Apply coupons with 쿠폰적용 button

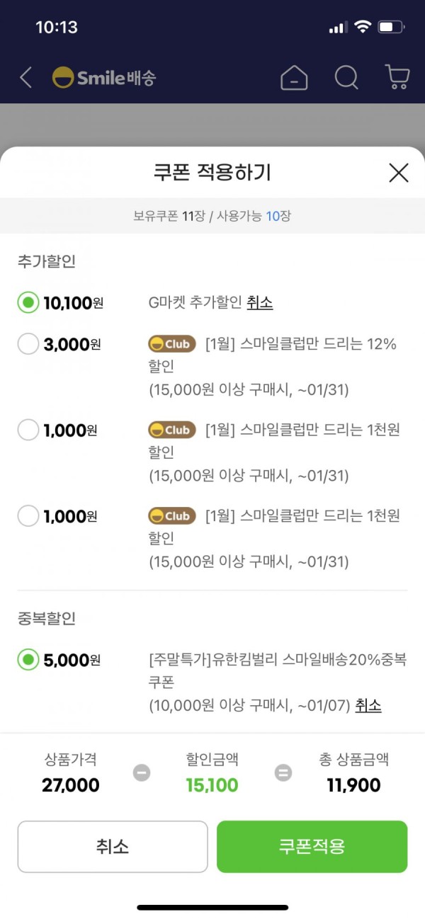click(x=312, y=847)
